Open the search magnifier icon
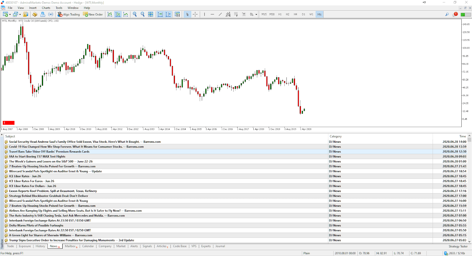 447,14
